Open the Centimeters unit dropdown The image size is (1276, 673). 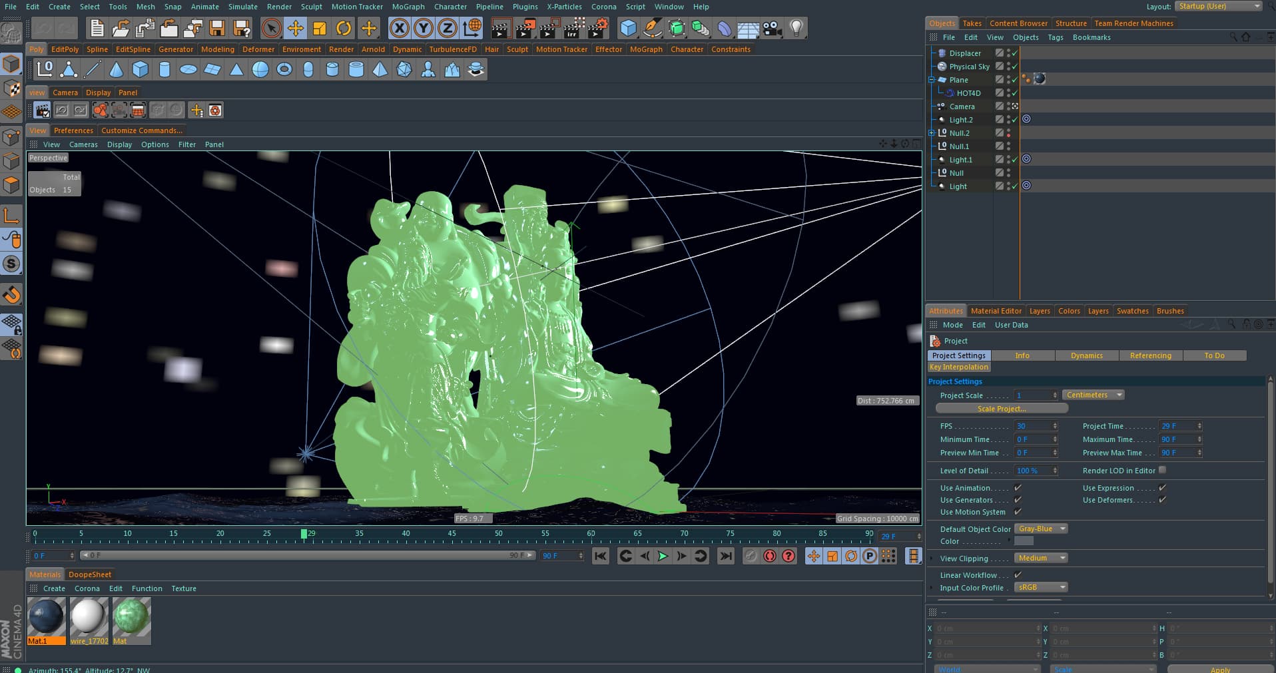(x=1094, y=395)
